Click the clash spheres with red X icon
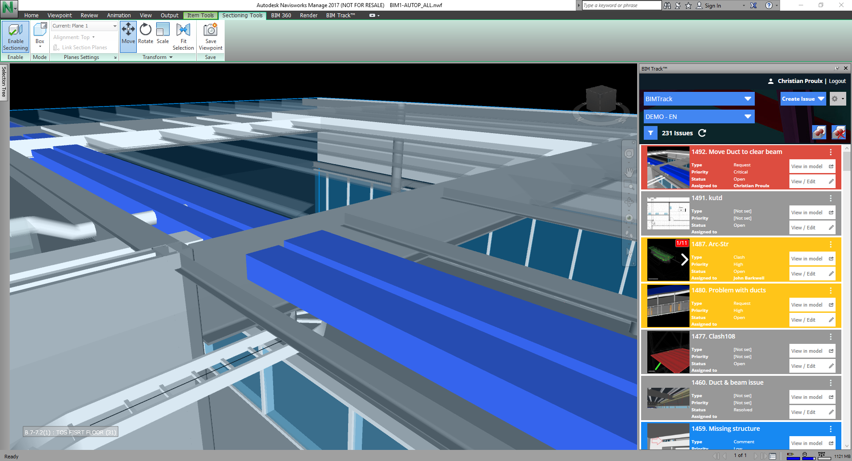The image size is (852, 461). [x=838, y=132]
